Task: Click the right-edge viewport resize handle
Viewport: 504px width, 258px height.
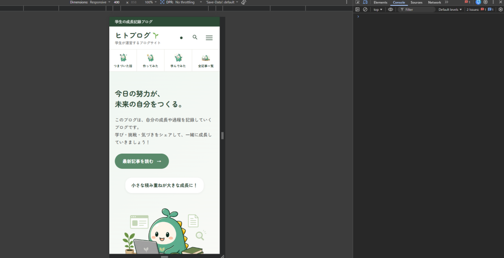Action: coord(222,136)
